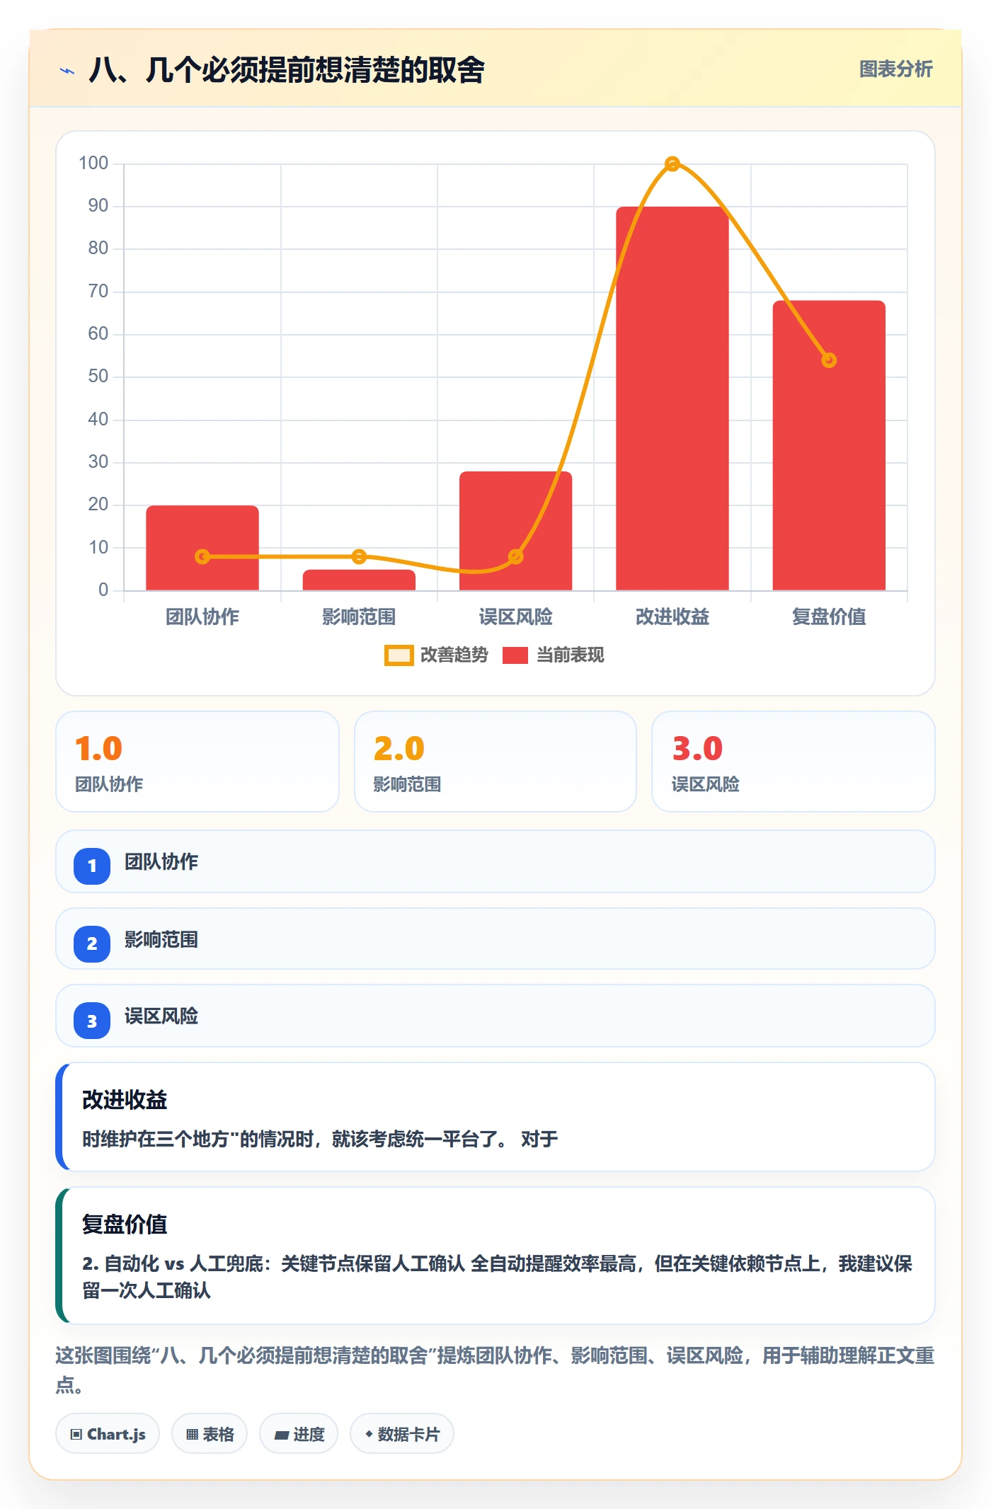Screen dimensions: 991x1509
Task: Click the lightning icon beside the section title
Action: point(67,71)
